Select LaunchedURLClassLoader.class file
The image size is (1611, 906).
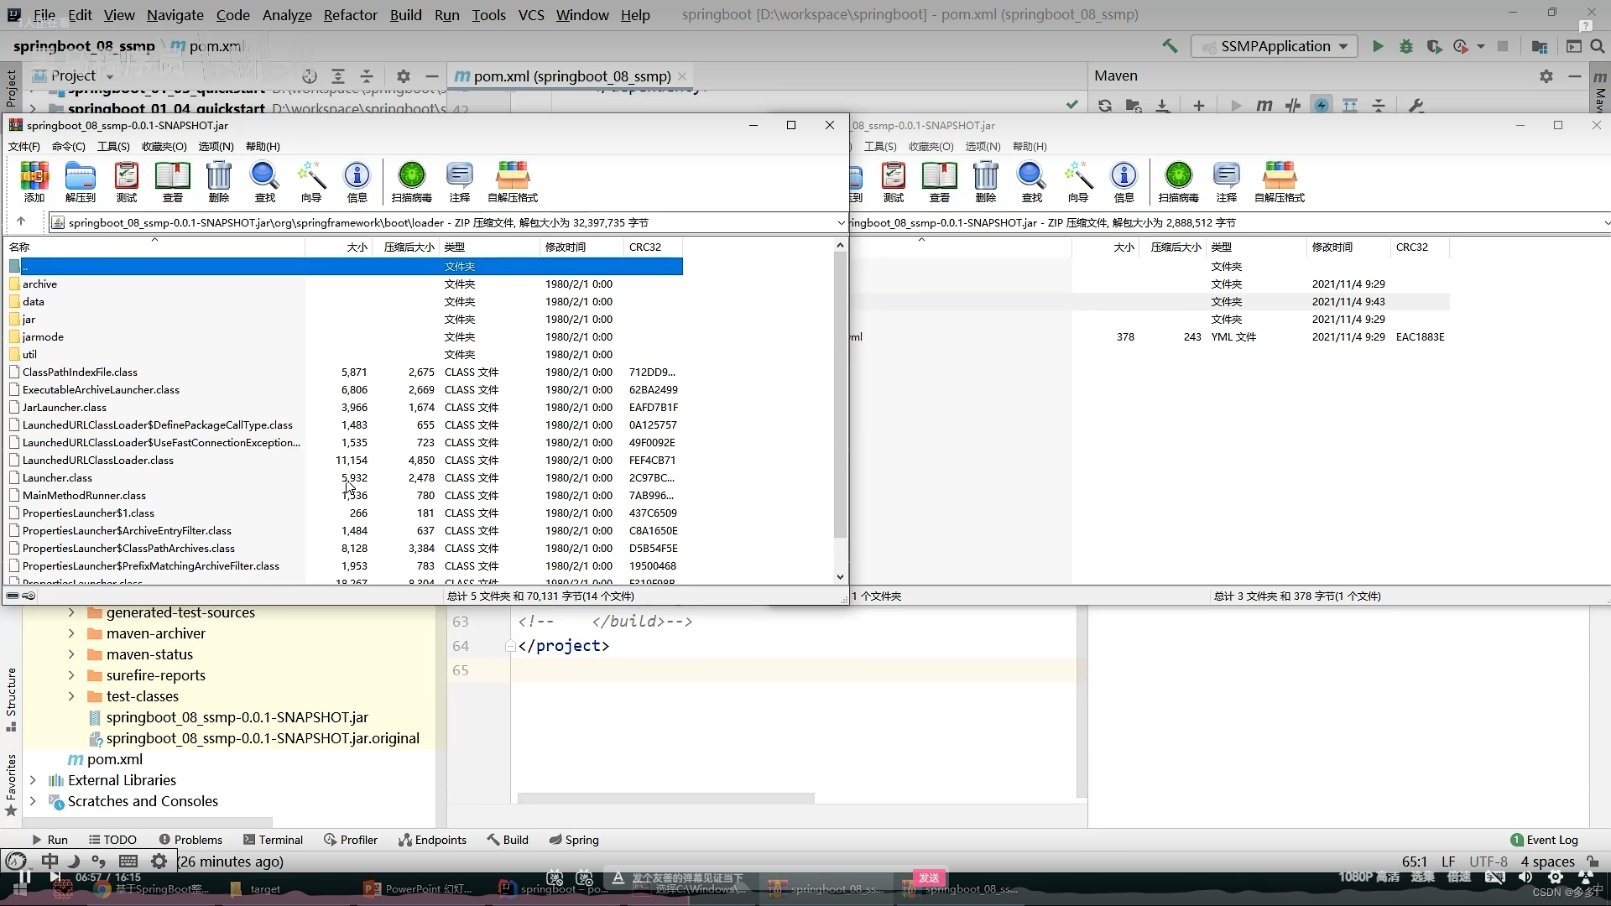tap(98, 461)
